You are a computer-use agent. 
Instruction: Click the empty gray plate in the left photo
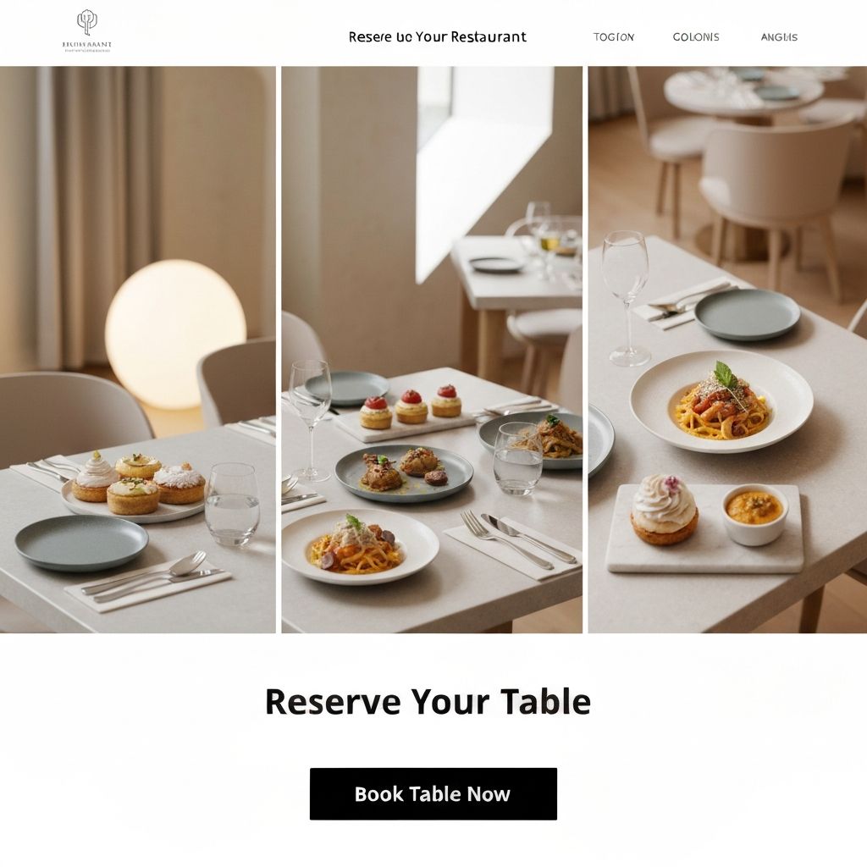82,543
